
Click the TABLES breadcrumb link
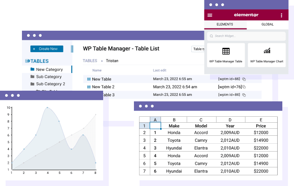(x=90, y=60)
